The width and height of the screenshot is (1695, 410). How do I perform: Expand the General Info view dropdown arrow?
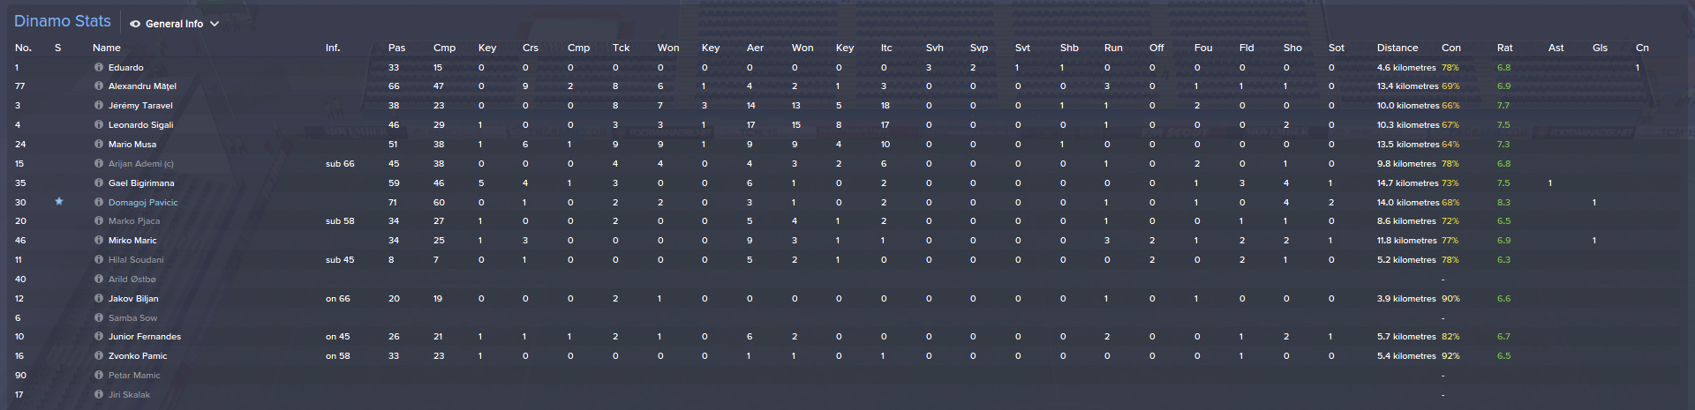point(215,24)
